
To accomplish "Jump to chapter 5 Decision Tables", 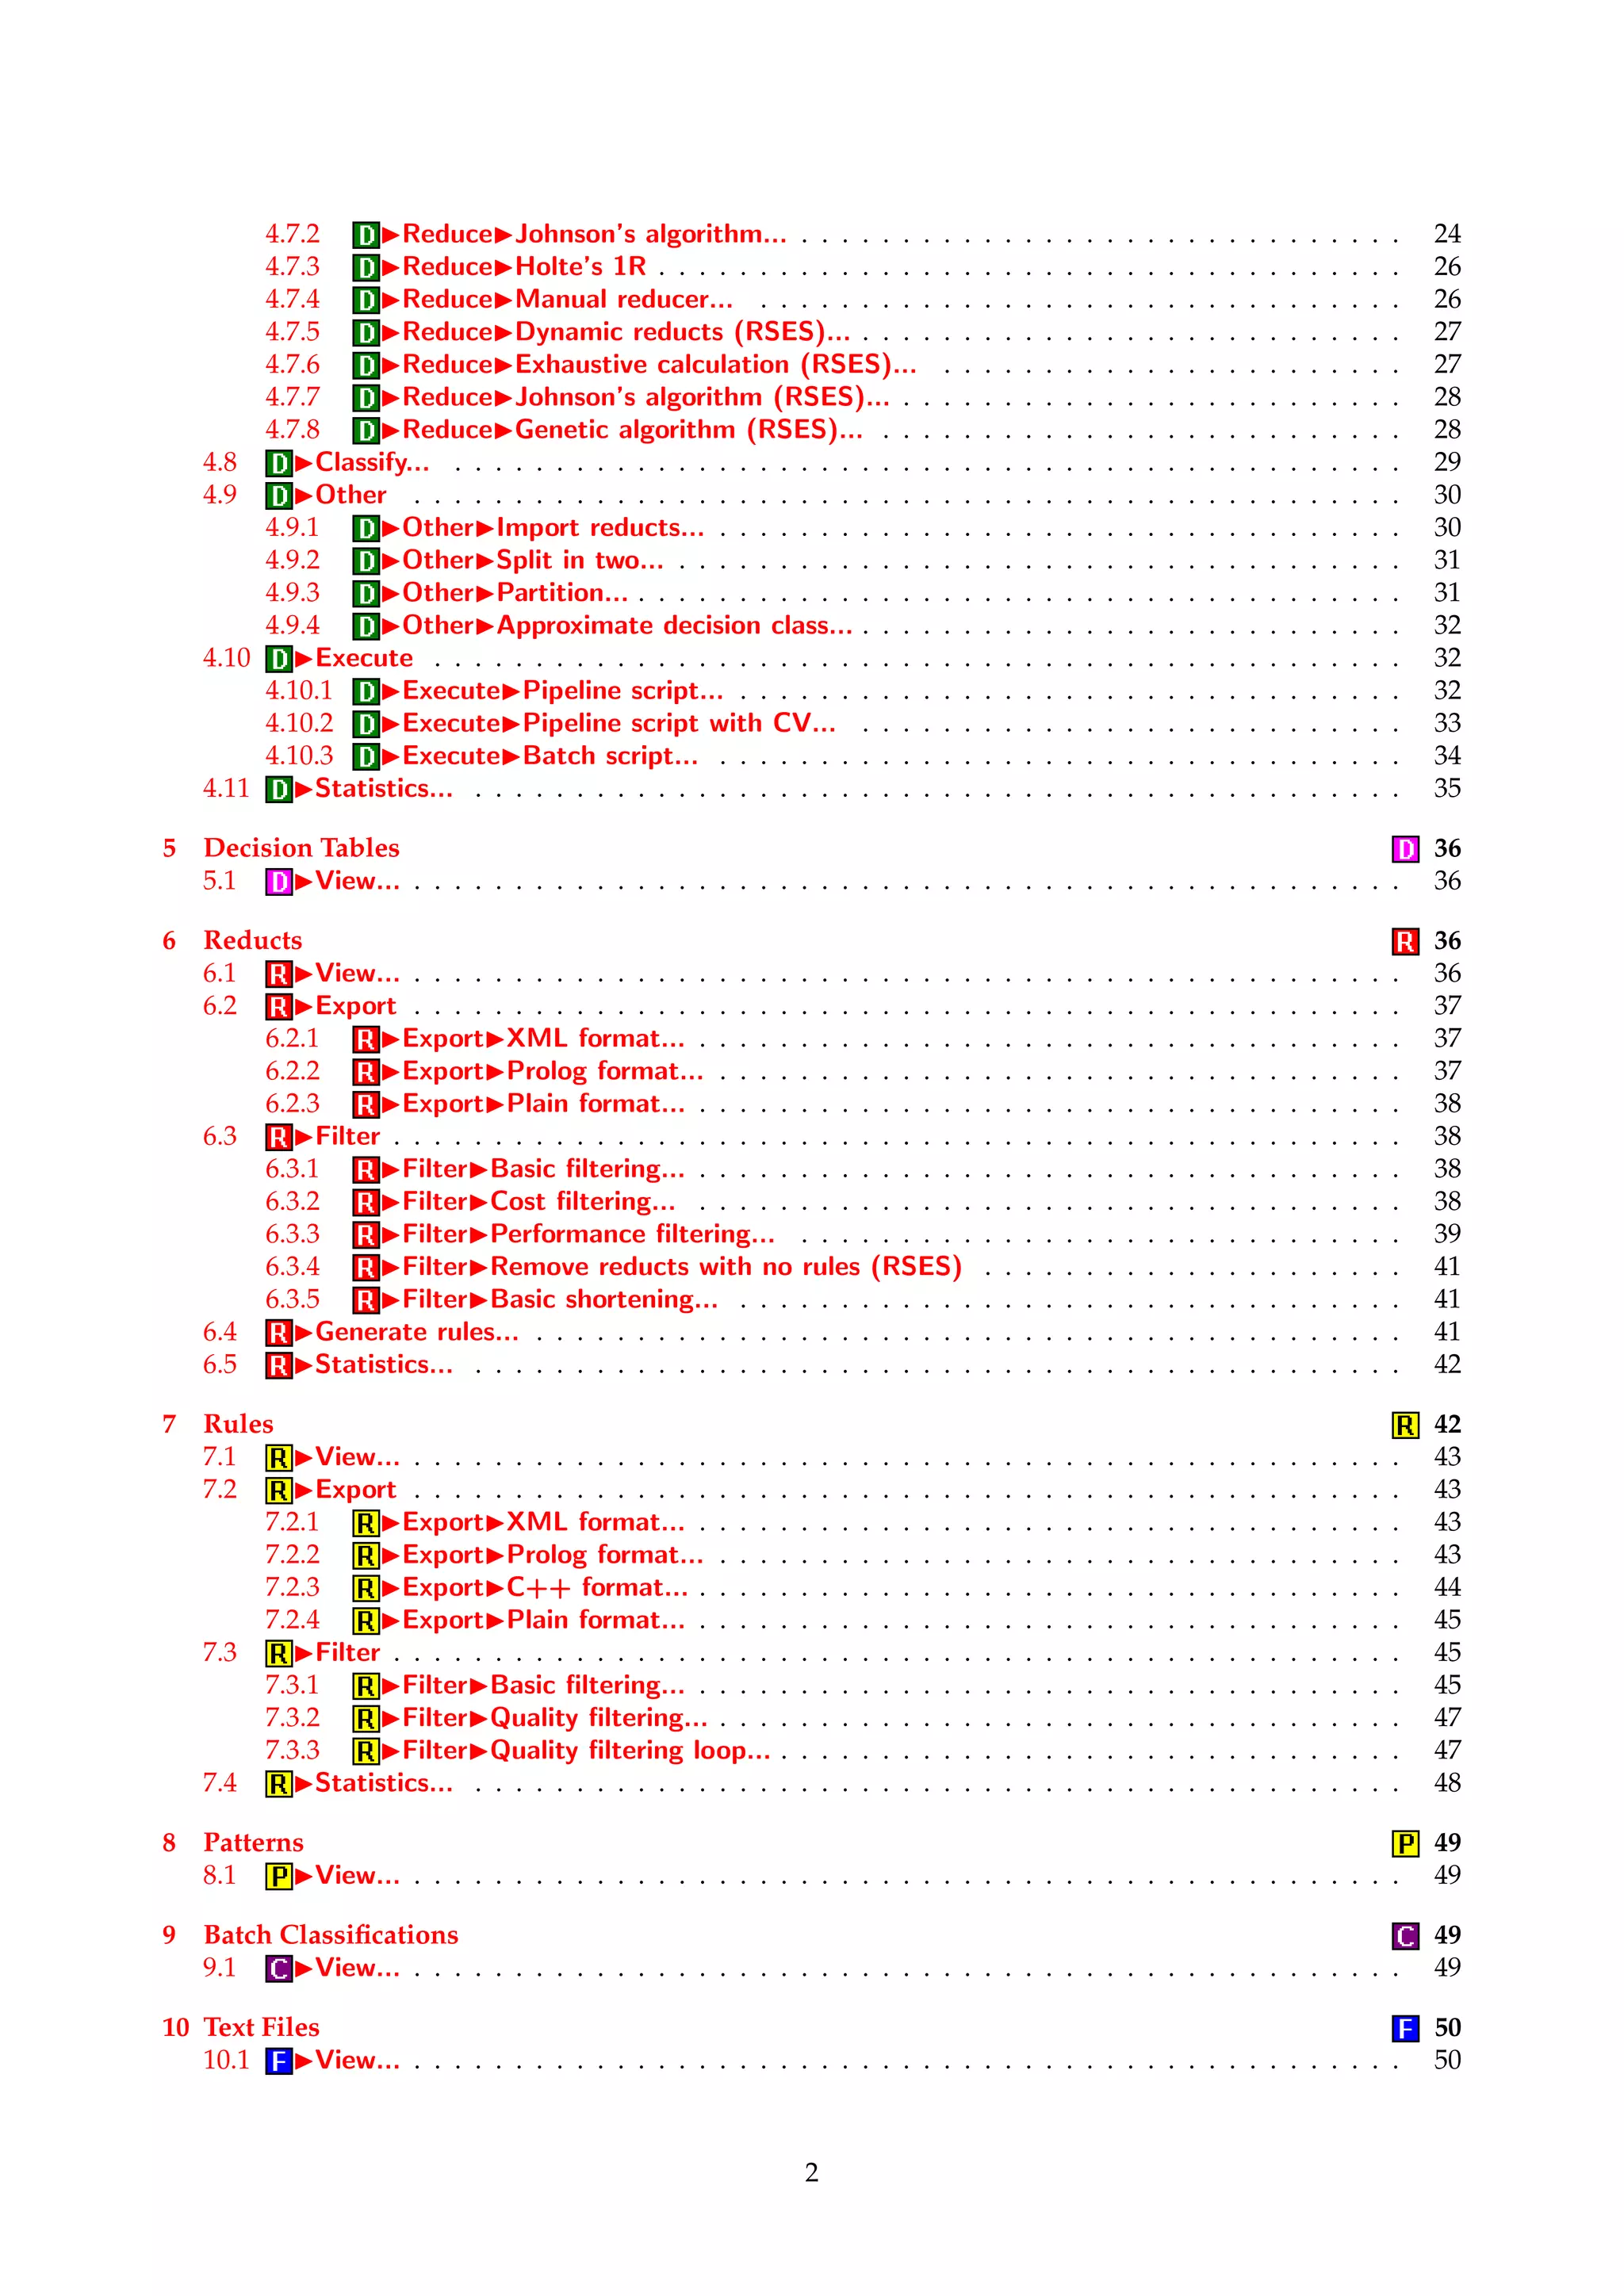I will click(x=301, y=848).
